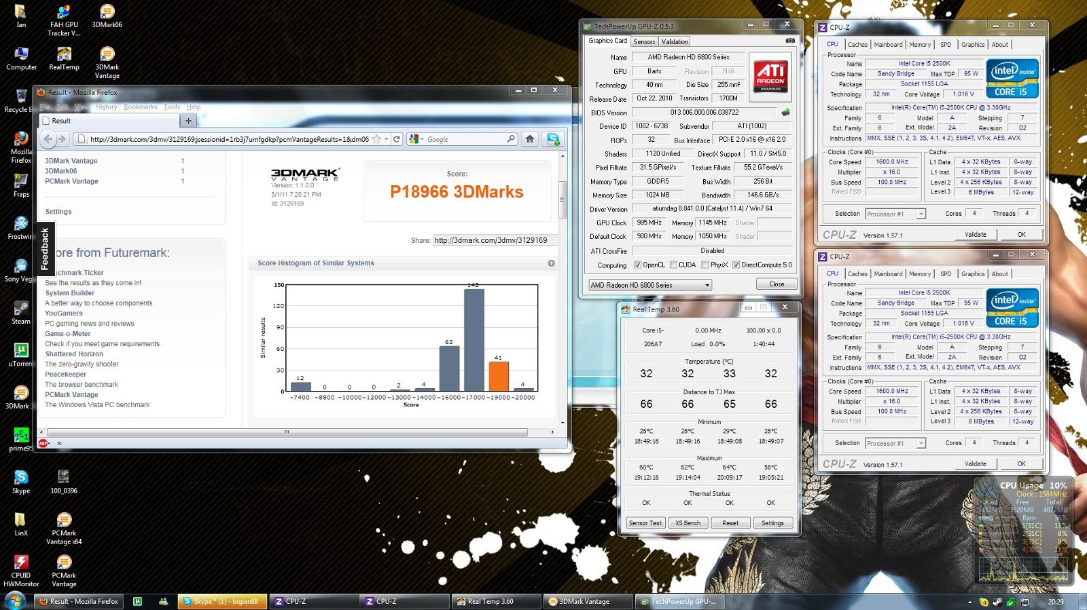Open SPD tab in bottom CPU-Z
1087x610 pixels.
[x=946, y=274]
